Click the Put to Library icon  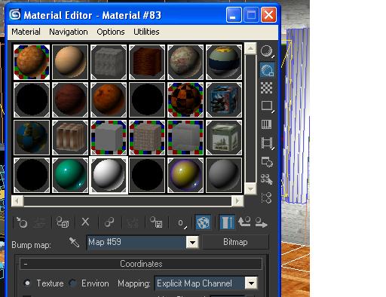coord(156,222)
